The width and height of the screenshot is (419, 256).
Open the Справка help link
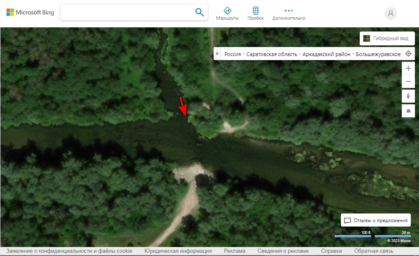331,251
